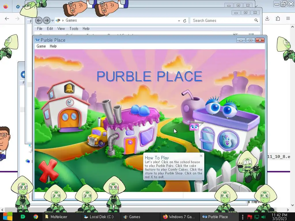Image resolution: width=295 pixels, height=221 pixels.
Task: Click the Purble Place title bar eyes icon
Action: pos(37,40)
